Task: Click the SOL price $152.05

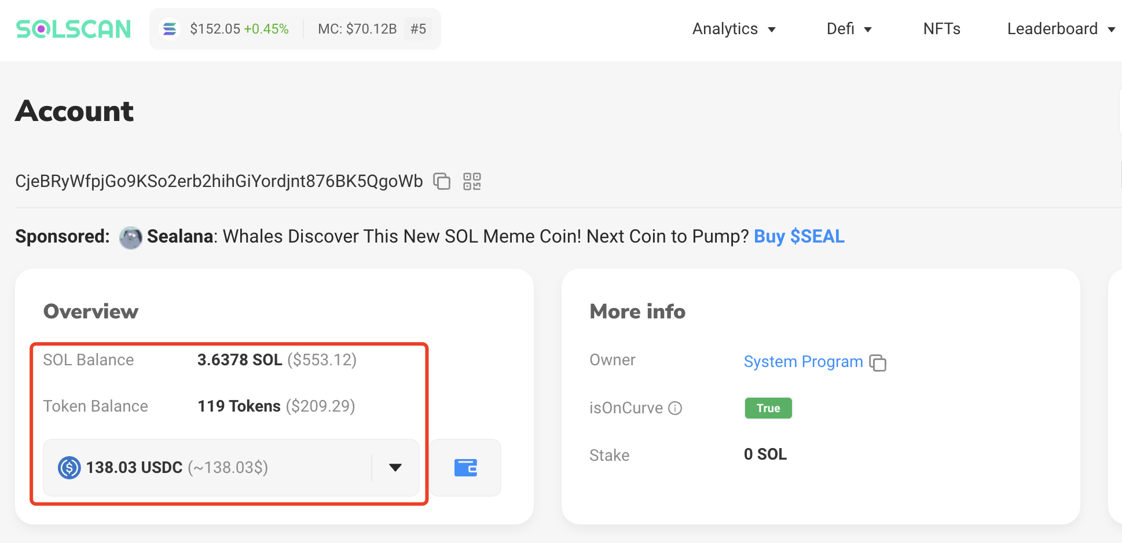Action: pos(215,29)
